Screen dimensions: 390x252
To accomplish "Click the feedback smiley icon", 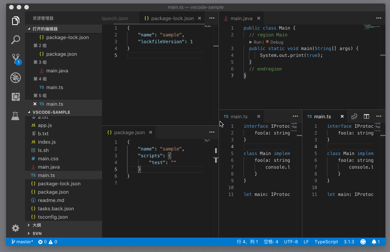I will (363, 242).
